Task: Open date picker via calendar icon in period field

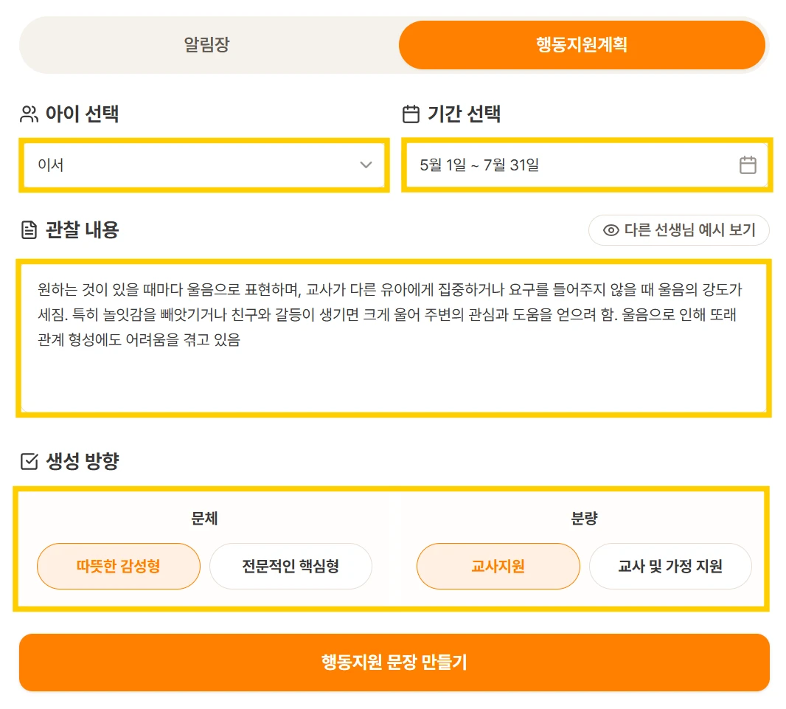Action: click(748, 165)
